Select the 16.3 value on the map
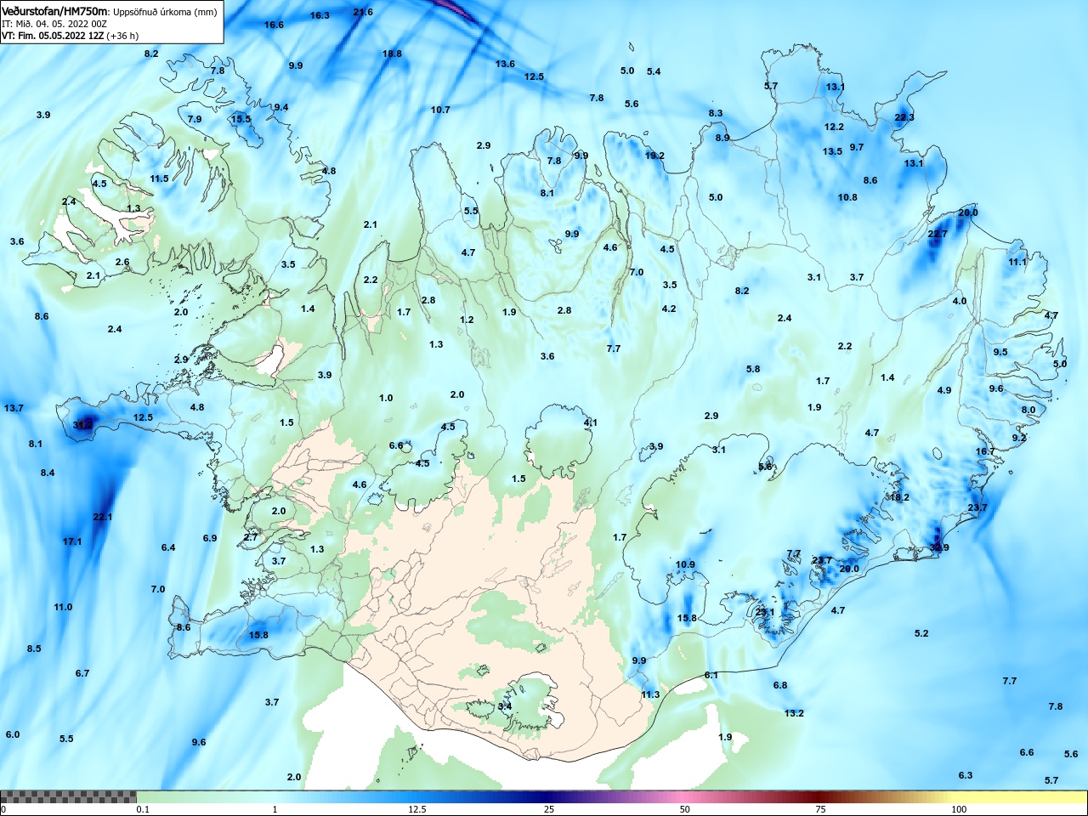Screen dimensions: 1088x816 tap(320, 15)
